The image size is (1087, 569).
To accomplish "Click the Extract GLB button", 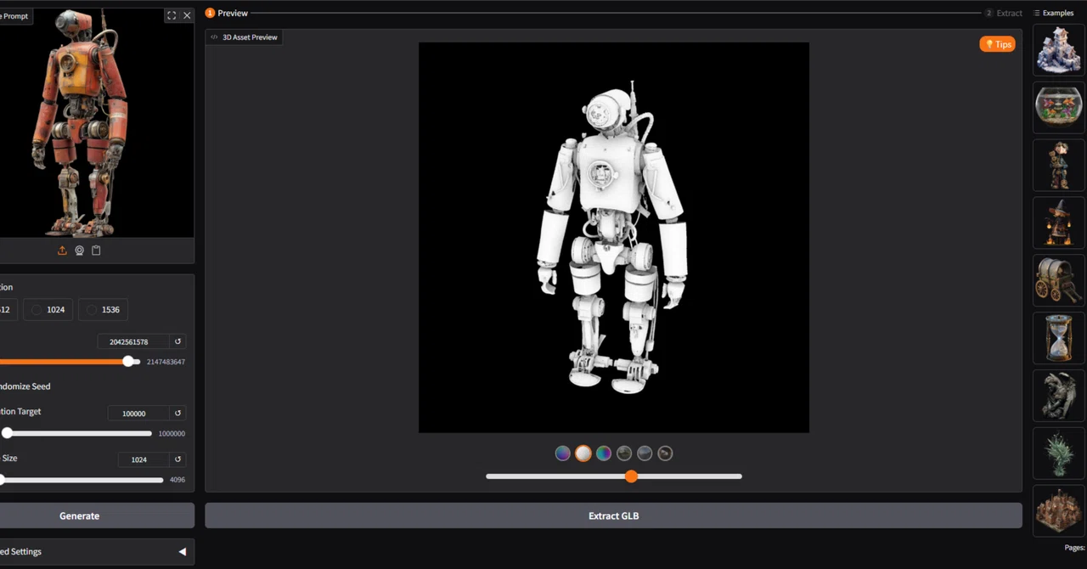I will (x=613, y=515).
